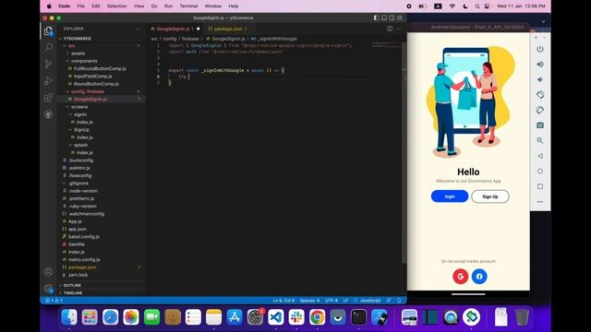Tap the red Google sign-in icon

tap(460, 277)
